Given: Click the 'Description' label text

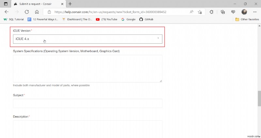Looking at the screenshot, I should pyautogui.click(x=21, y=117).
